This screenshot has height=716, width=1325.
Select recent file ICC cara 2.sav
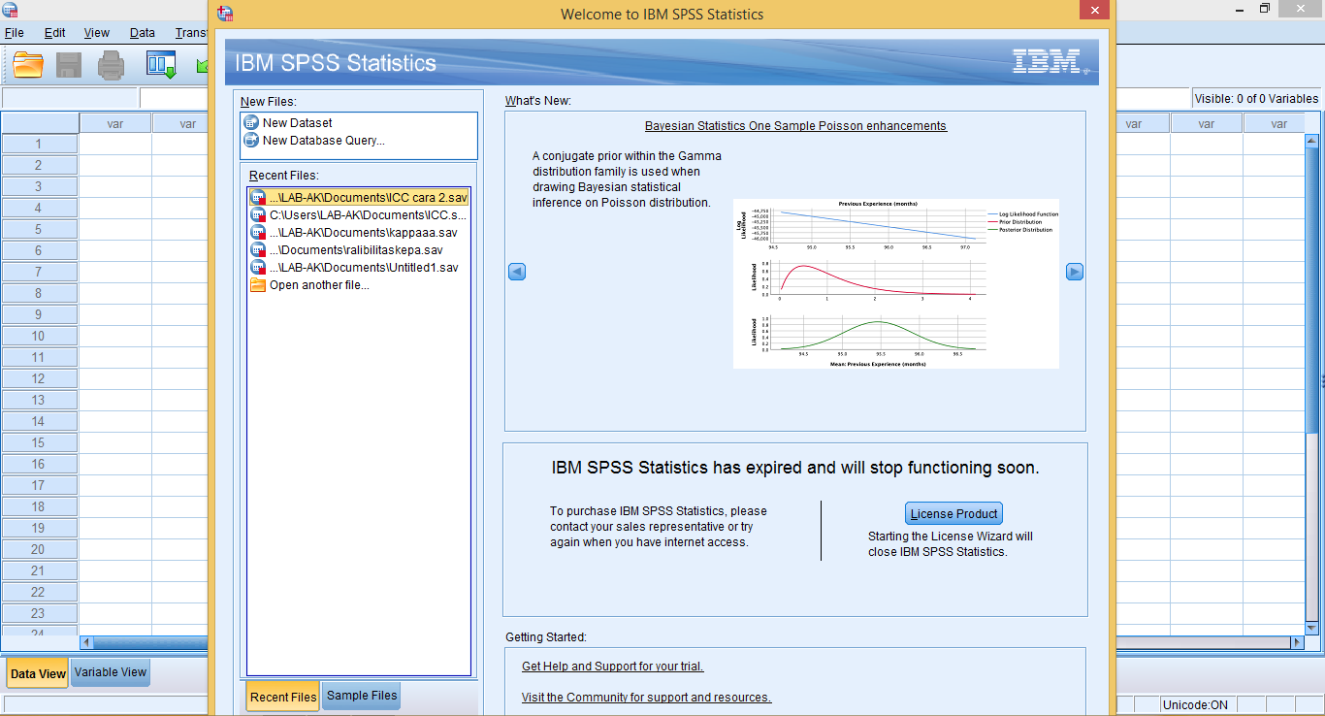pyautogui.click(x=359, y=198)
